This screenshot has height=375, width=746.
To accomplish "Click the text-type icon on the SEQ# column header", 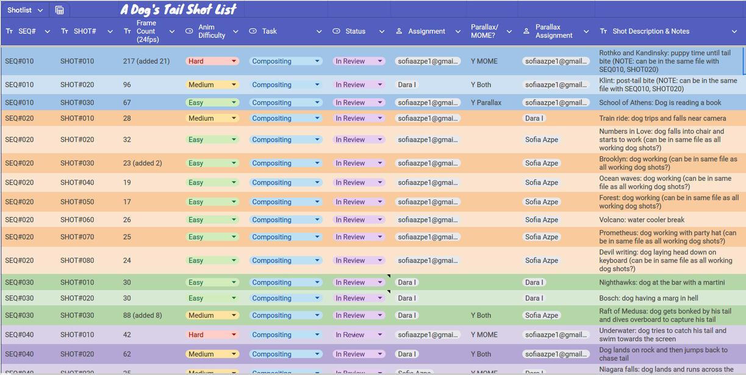I will pos(8,31).
